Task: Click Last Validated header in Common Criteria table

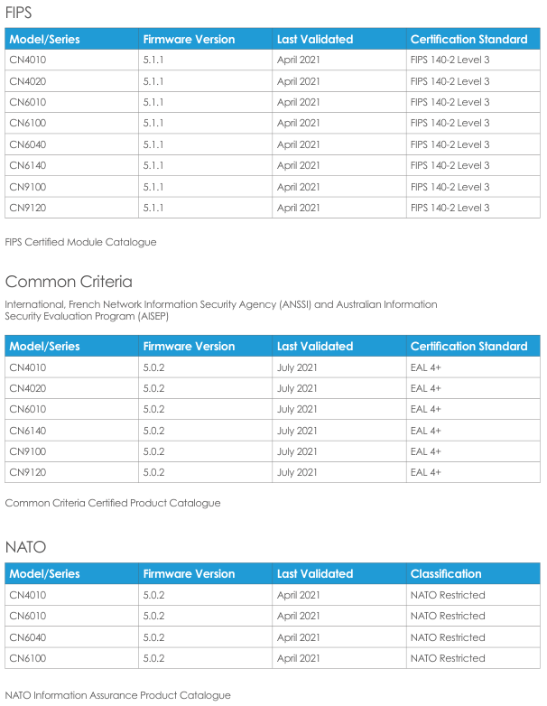Action: point(315,347)
